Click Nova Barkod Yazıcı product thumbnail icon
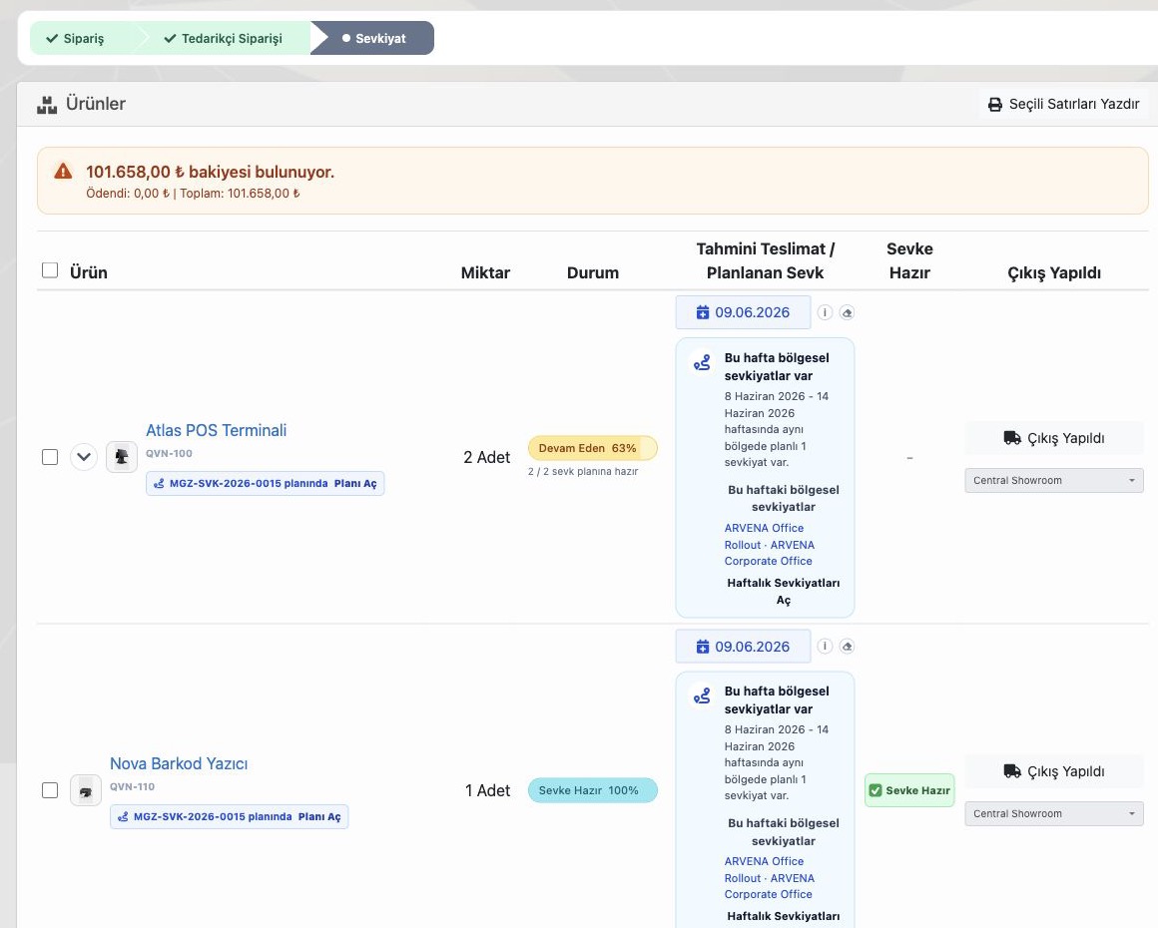The height and width of the screenshot is (928, 1158). click(x=86, y=790)
